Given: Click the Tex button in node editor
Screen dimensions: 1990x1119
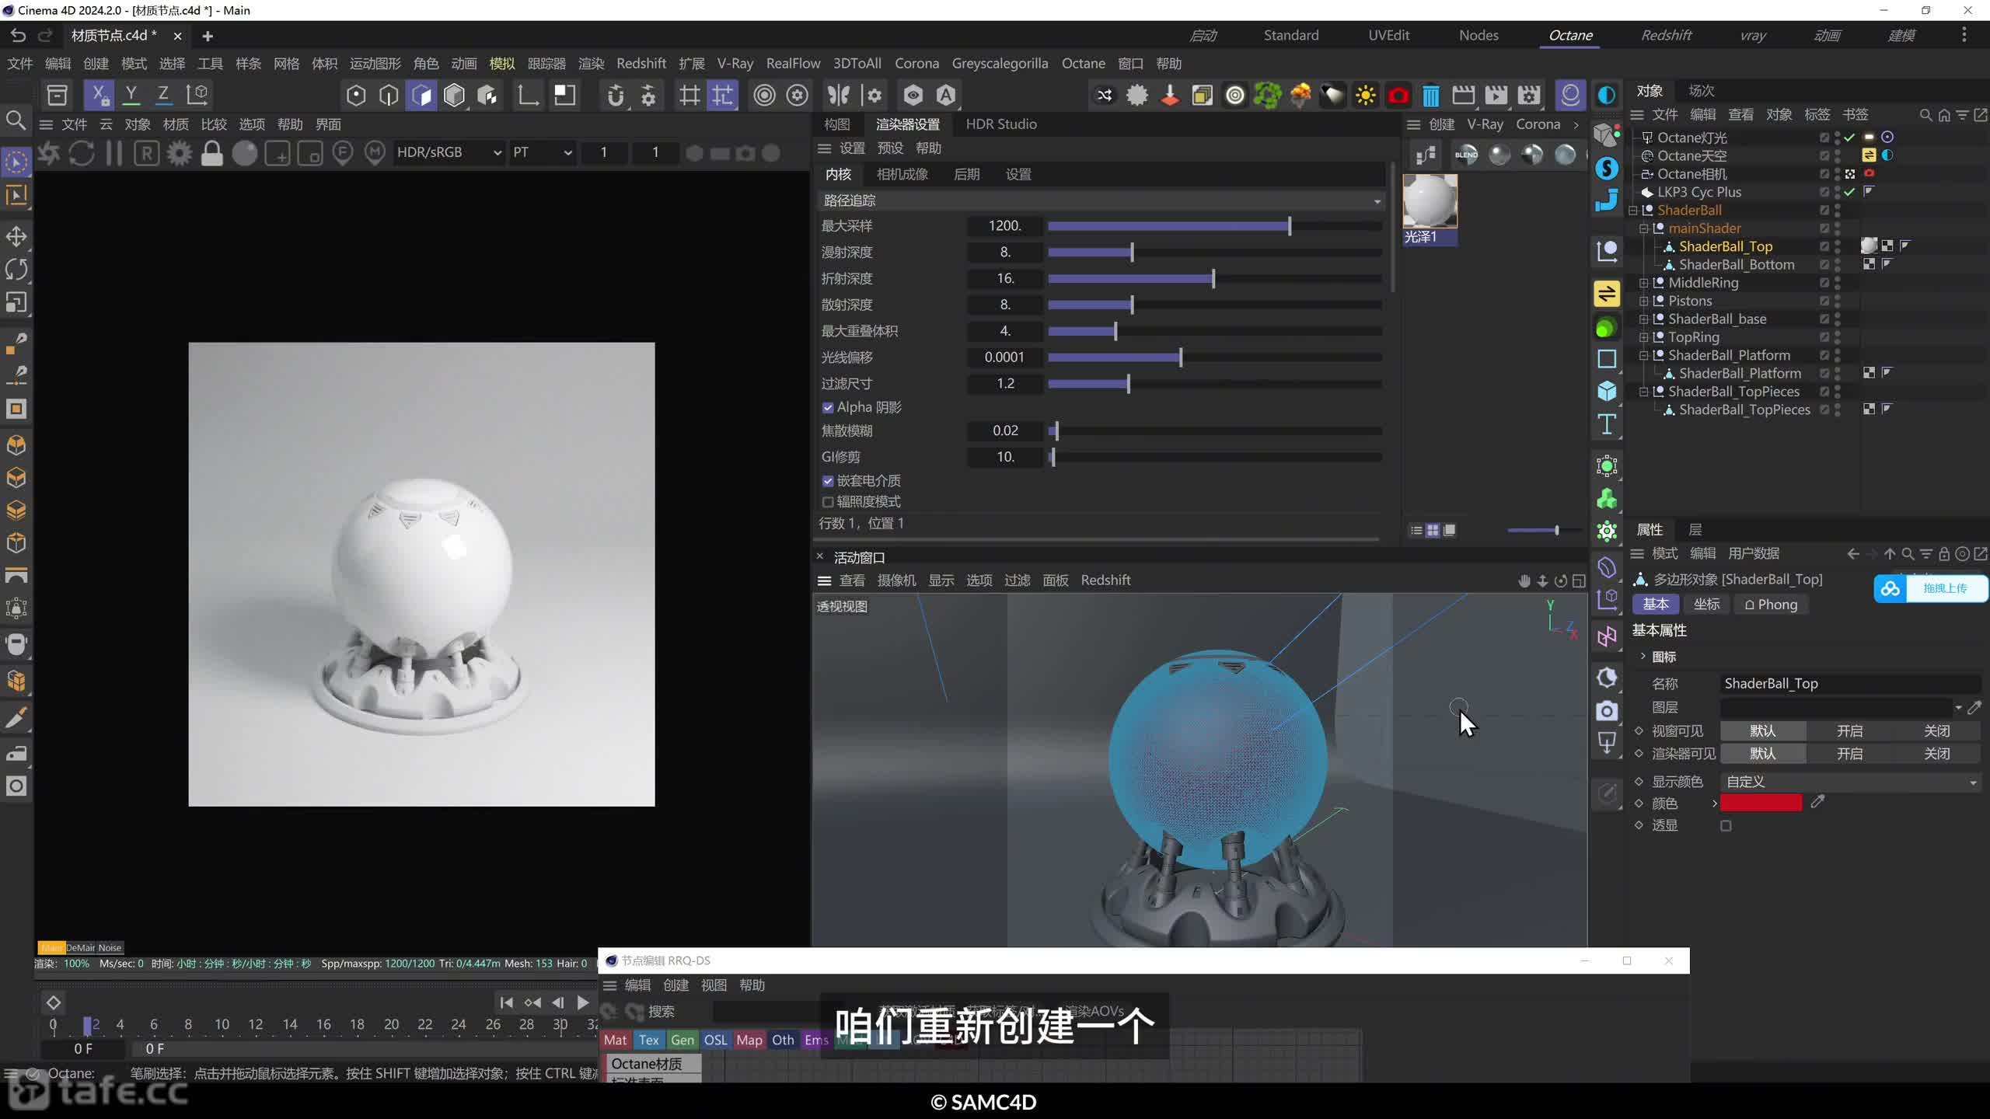Looking at the screenshot, I should [648, 1040].
